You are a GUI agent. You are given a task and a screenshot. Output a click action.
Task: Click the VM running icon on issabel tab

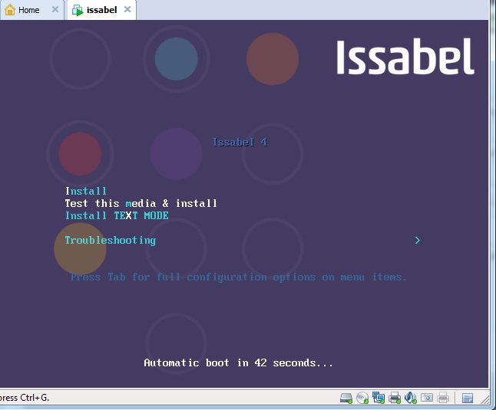(78, 10)
